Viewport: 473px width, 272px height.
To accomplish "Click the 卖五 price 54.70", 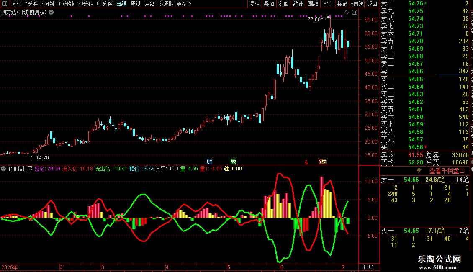I will coord(415,41).
